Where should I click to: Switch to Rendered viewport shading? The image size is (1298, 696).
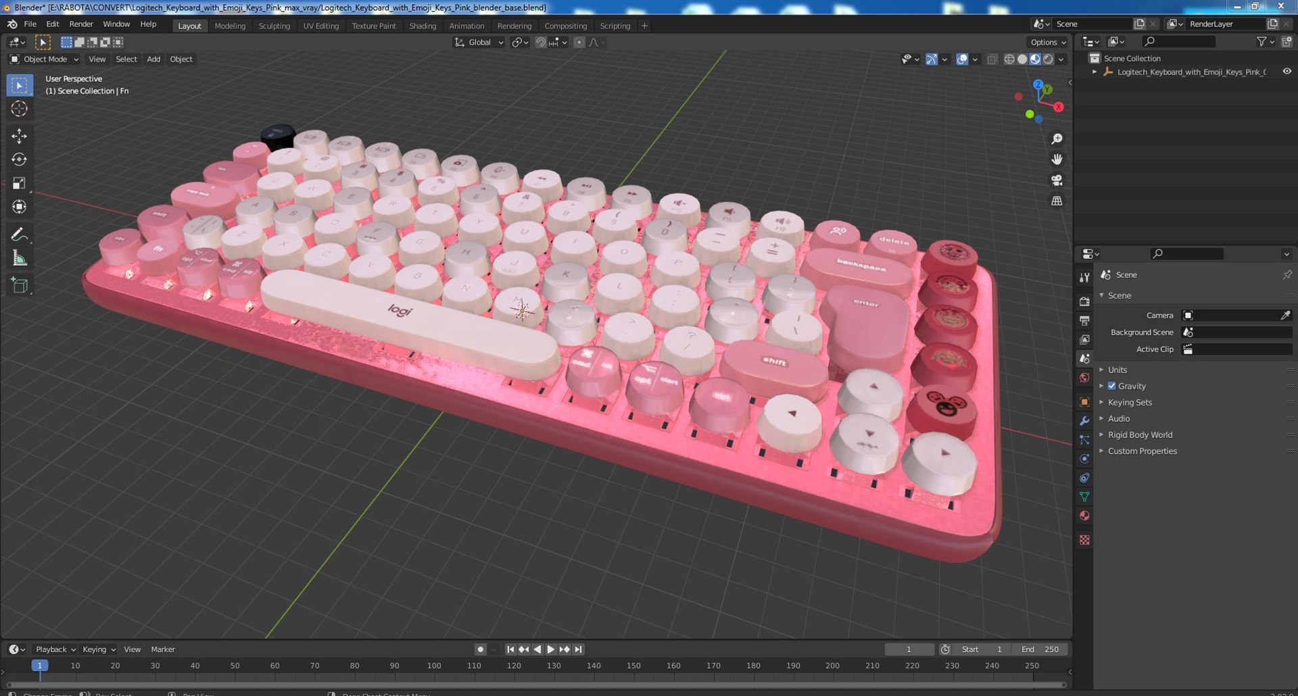1048,59
